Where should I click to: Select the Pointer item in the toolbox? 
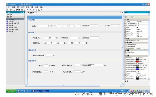coord(15,19)
